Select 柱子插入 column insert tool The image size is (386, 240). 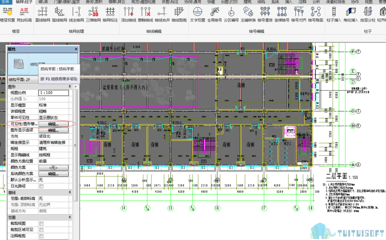334,15
